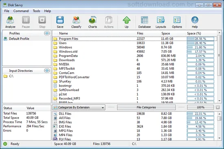The image size is (224, 149).
Task: Sort by the Space (%) column header
Action: pos(194,33)
